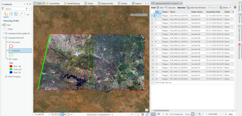The height and width of the screenshot is (116, 242).
Task: Uncheck the VijayapurSentinel3 layer
Action: point(6,38)
